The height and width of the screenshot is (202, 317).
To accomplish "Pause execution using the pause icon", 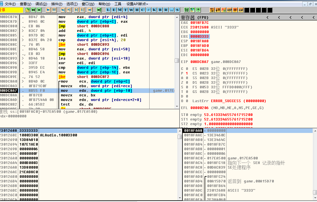I will click(x=54, y=10).
